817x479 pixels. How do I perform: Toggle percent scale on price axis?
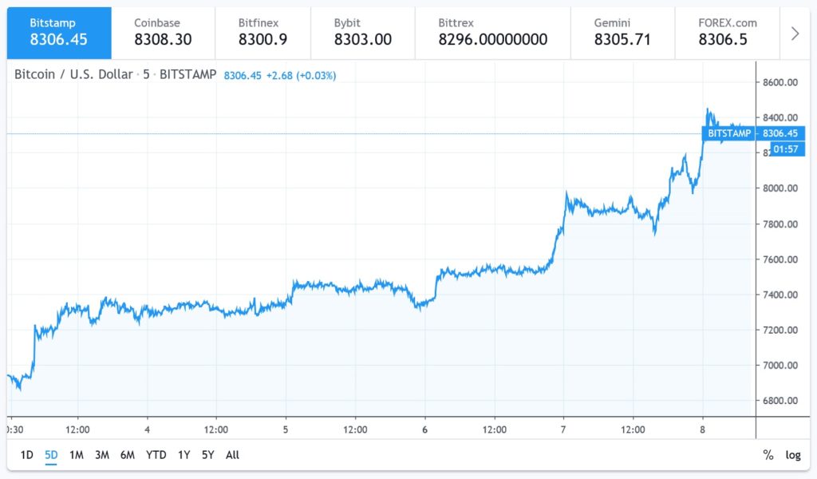(x=768, y=455)
